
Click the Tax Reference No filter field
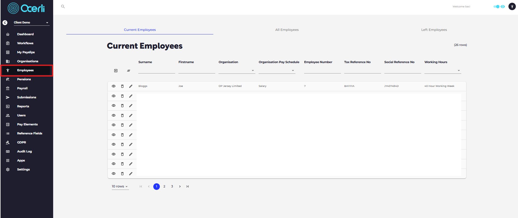click(363, 70)
